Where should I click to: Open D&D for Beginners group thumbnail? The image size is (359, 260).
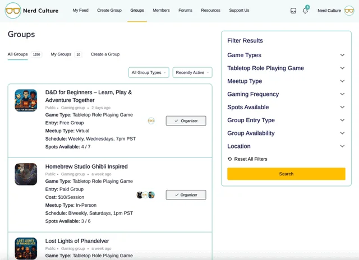point(26,100)
